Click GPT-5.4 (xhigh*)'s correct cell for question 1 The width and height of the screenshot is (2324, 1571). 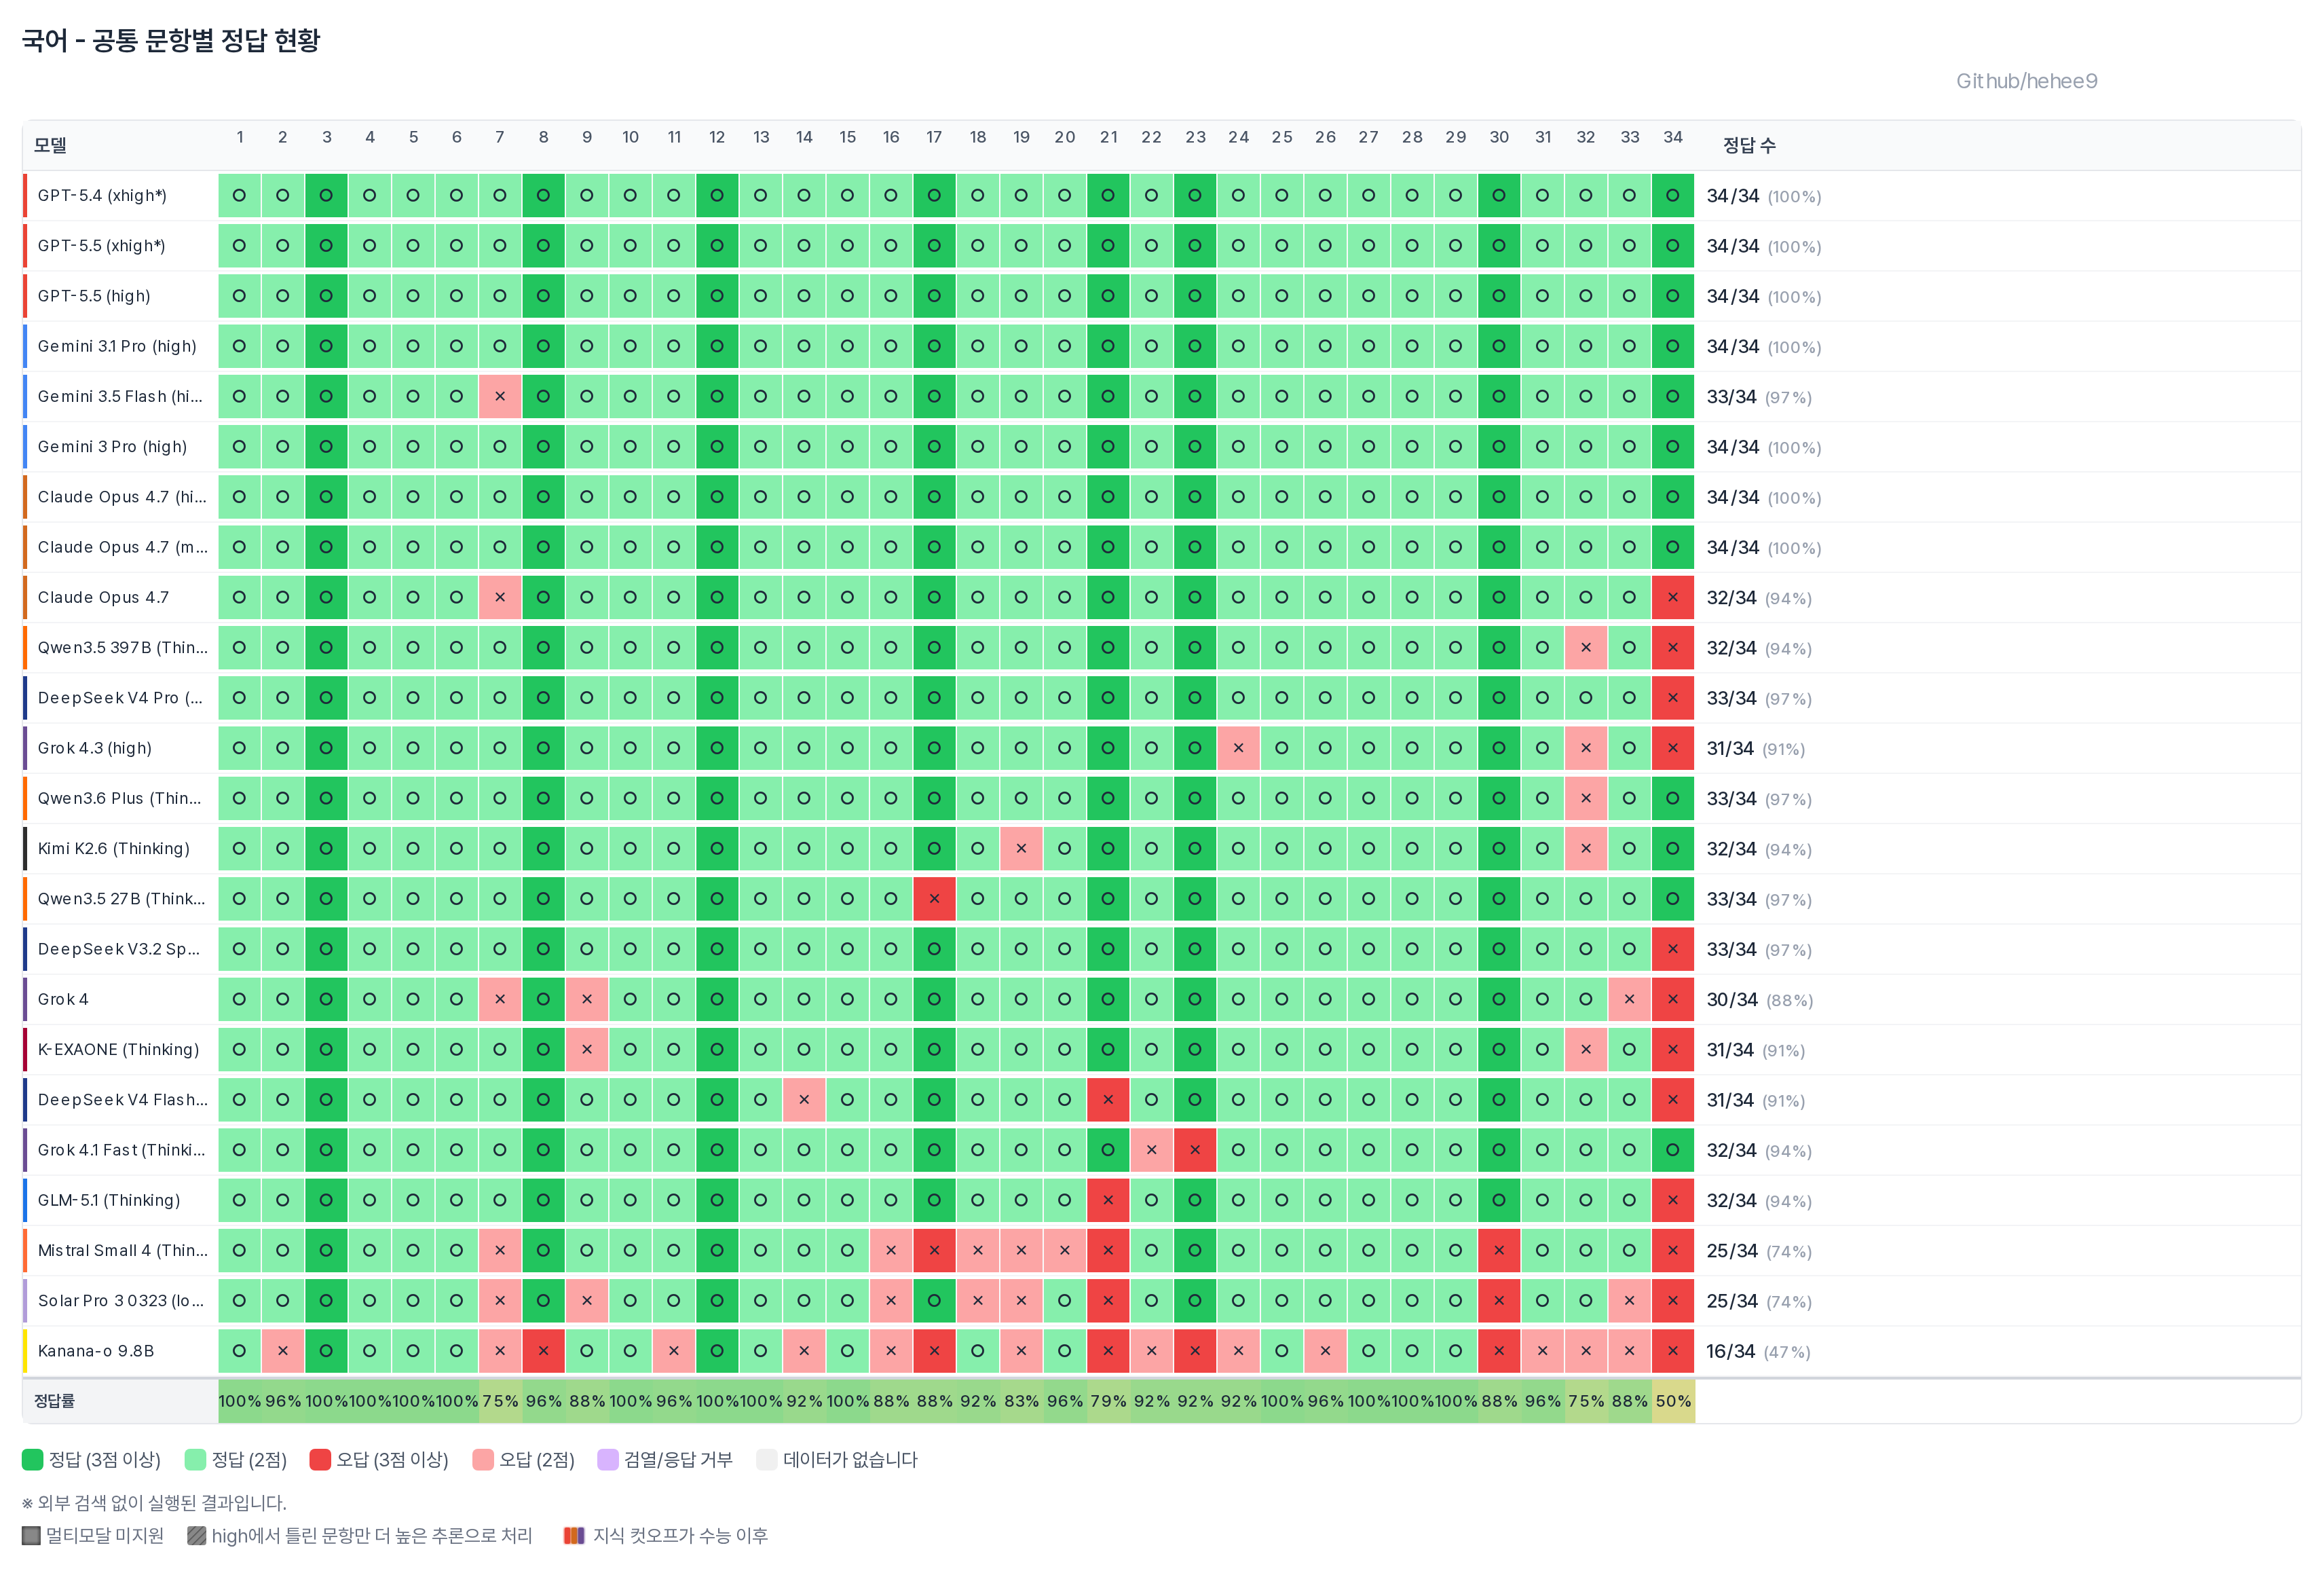coord(239,195)
